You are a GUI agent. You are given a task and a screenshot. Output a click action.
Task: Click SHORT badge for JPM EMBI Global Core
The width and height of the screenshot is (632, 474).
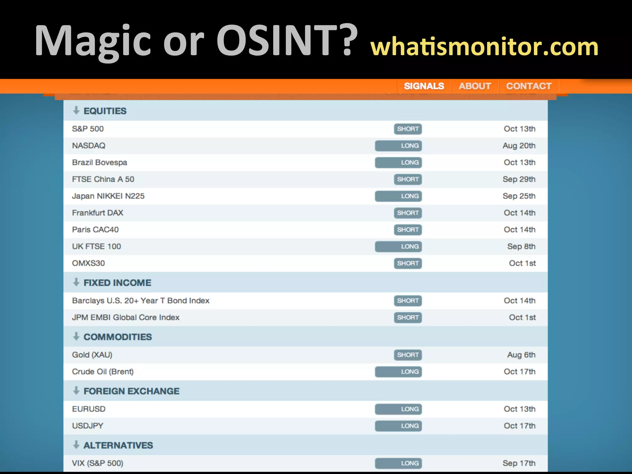coord(408,318)
